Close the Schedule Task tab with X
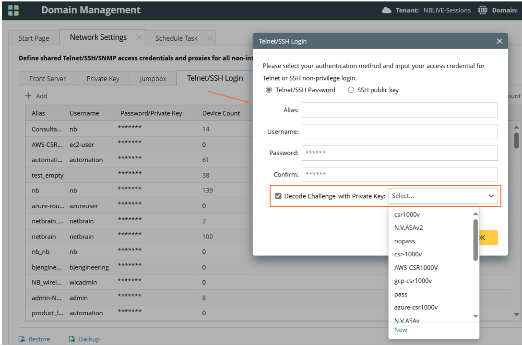 tap(209, 38)
